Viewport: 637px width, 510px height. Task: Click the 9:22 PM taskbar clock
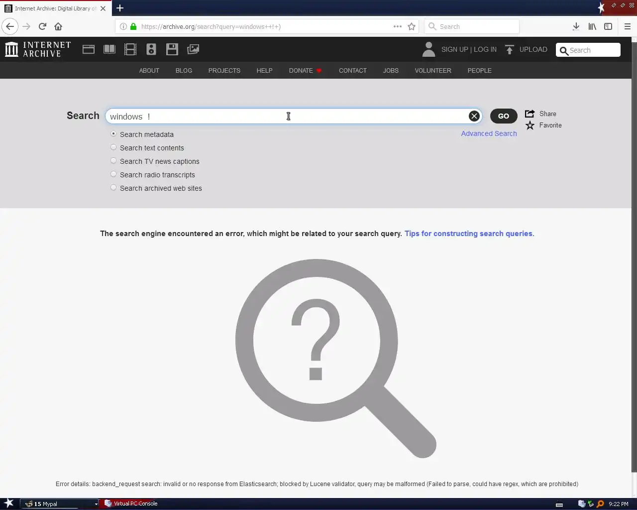(619, 504)
